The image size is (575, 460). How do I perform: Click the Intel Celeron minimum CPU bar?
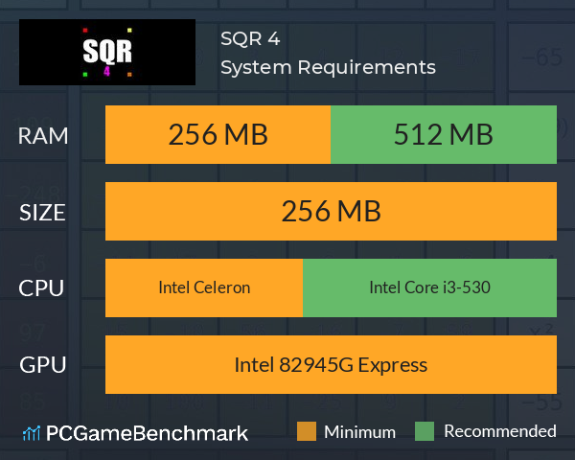(x=204, y=287)
